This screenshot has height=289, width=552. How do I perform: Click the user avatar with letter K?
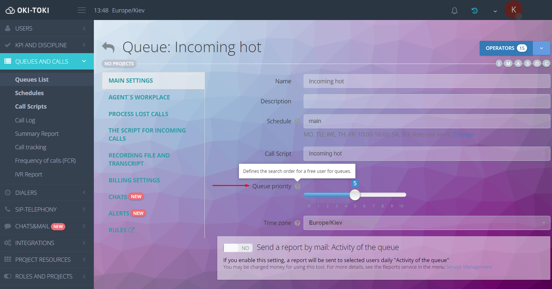coord(513,10)
